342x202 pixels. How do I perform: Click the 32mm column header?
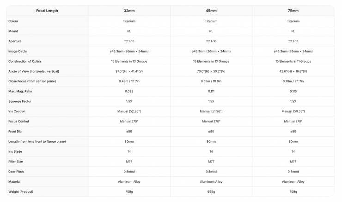point(129,11)
